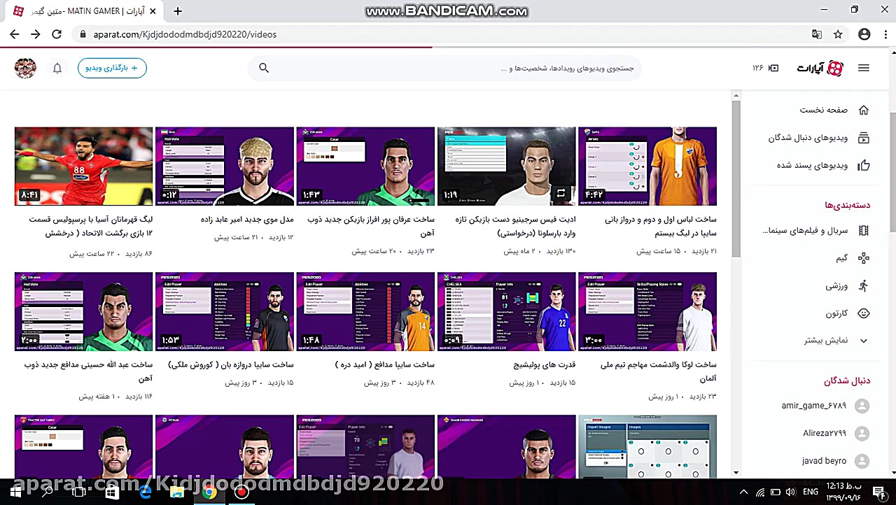Open the کارتون (Cartoon) category icon
Image resolution: width=896 pixels, height=505 pixels.
863,313
